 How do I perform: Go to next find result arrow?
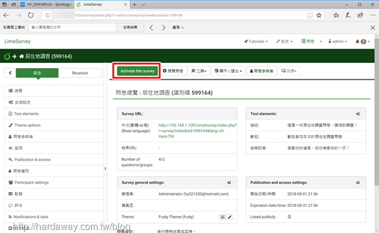[163, 28]
